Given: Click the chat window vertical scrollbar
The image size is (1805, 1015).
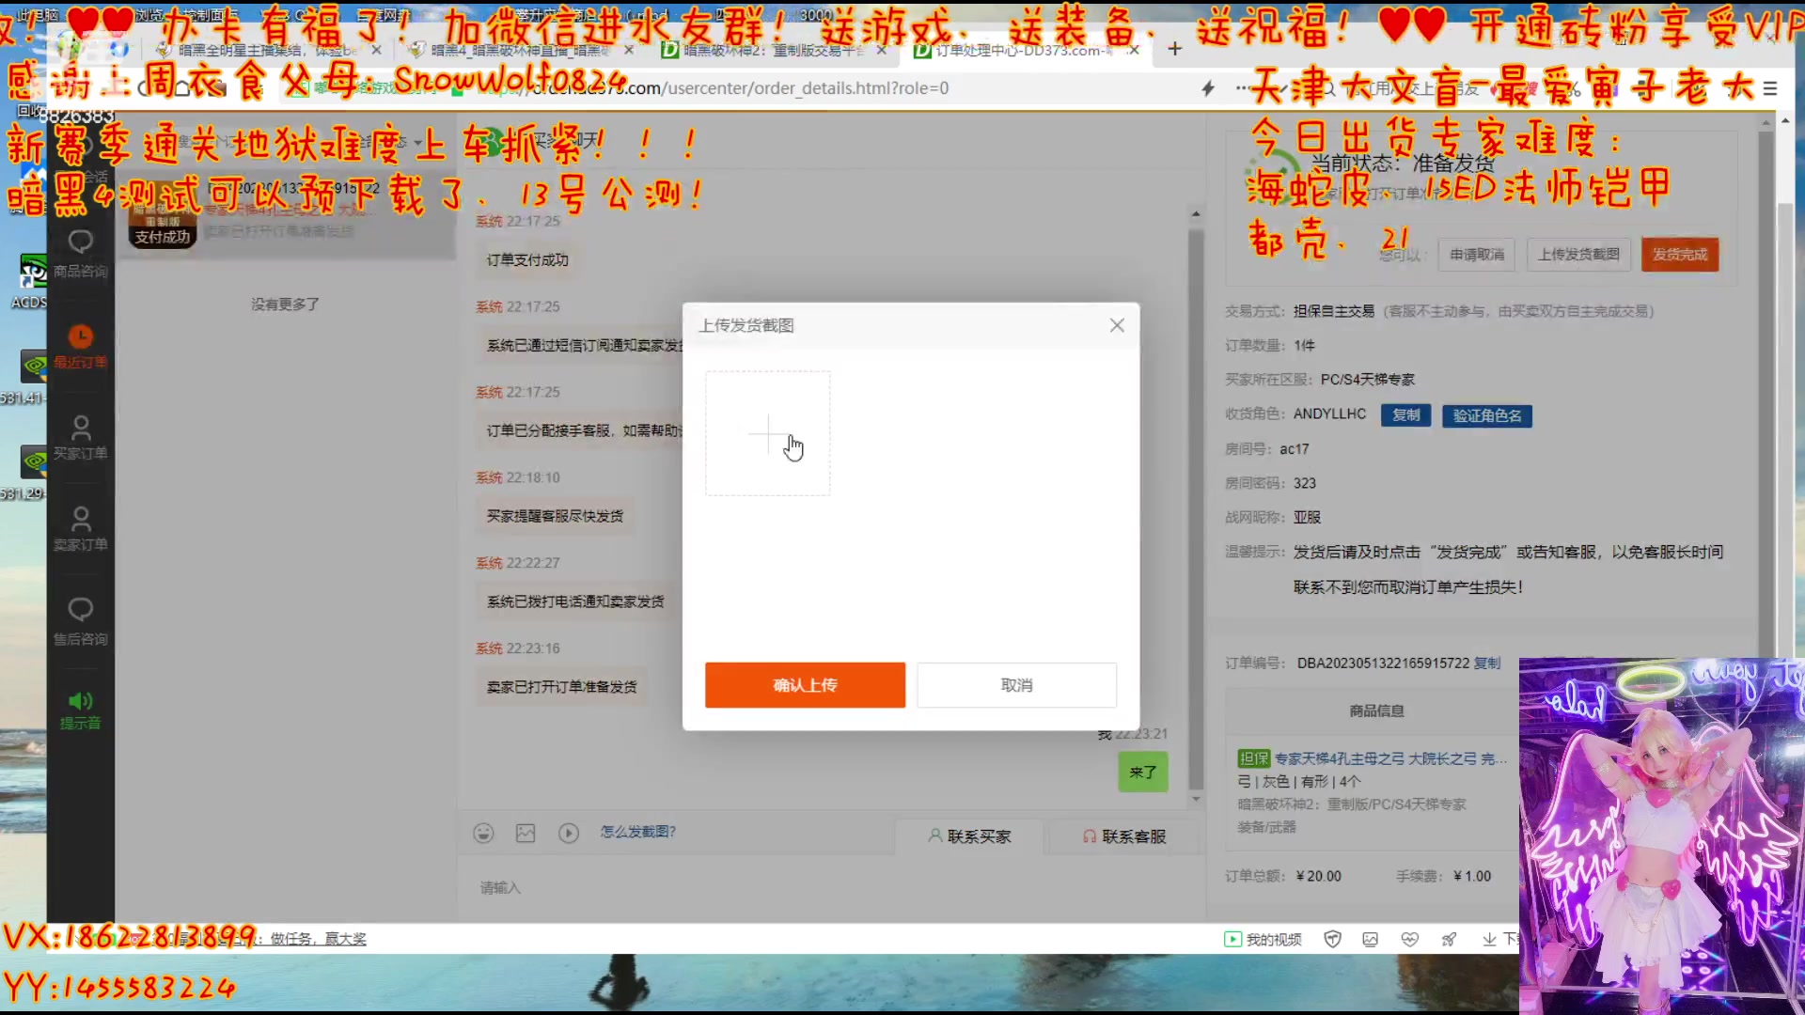Looking at the screenshot, I should tap(1196, 507).
